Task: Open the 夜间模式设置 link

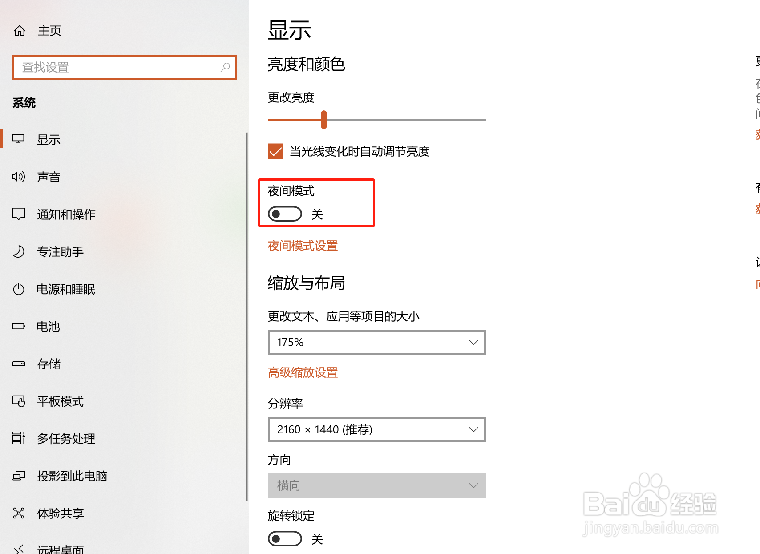Action: (303, 246)
